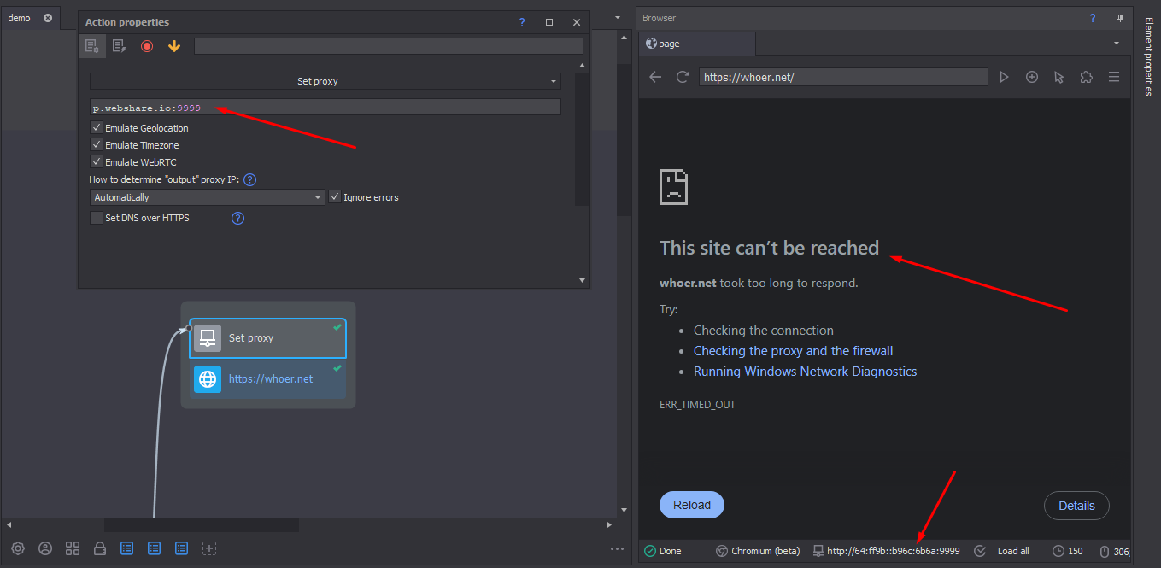The image size is (1161, 568).
Task: Click the proxy address field p.webshare.io:9999
Action: (x=325, y=107)
